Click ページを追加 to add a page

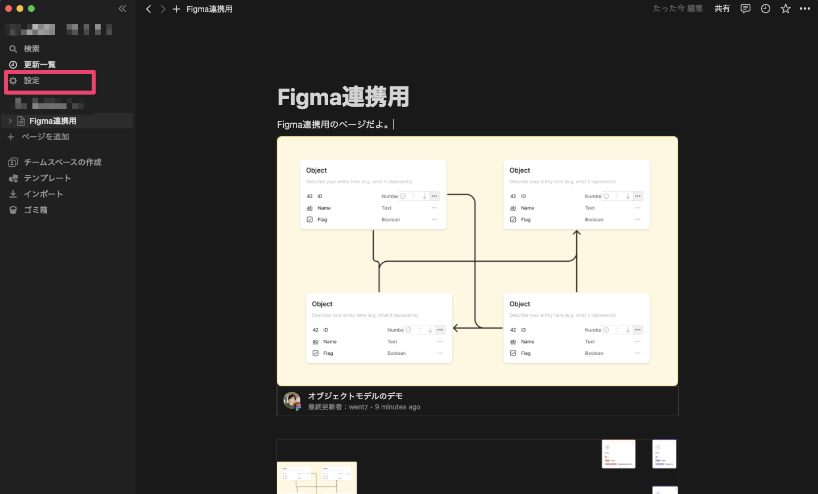pos(44,136)
